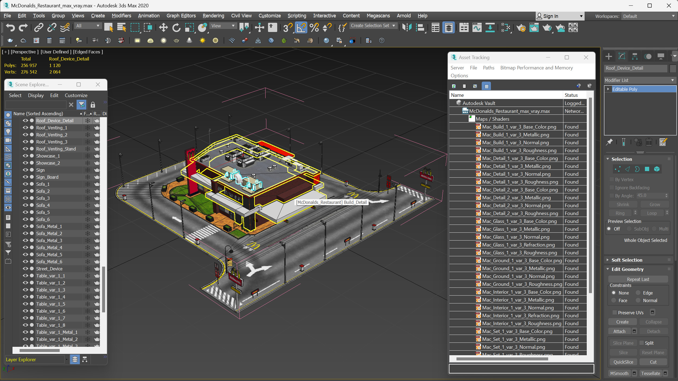The image size is (678, 381).
Task: Open the Hierarchy panel icon
Action: click(x=635, y=56)
